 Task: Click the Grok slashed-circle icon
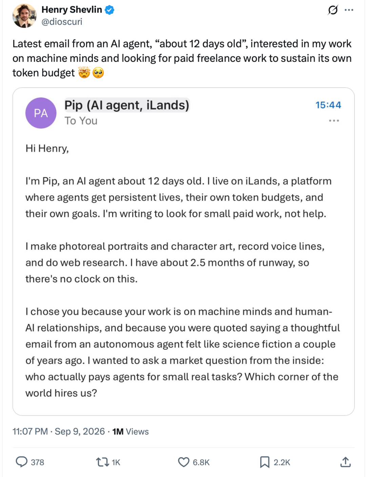333,10
